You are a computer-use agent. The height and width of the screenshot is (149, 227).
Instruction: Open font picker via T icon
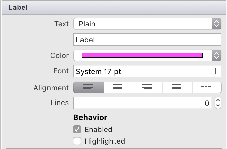[x=215, y=71]
